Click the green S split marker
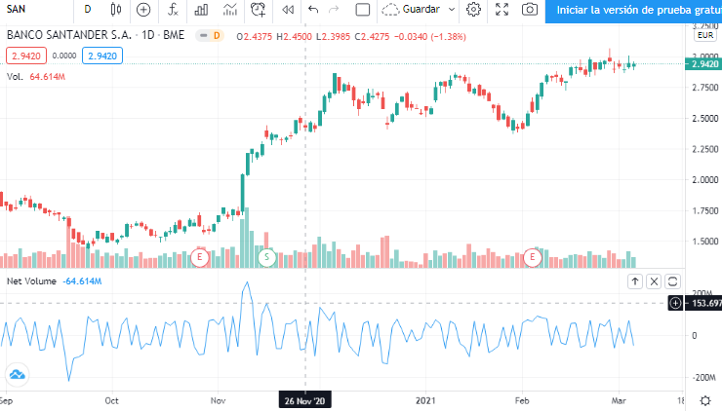 tap(266, 257)
